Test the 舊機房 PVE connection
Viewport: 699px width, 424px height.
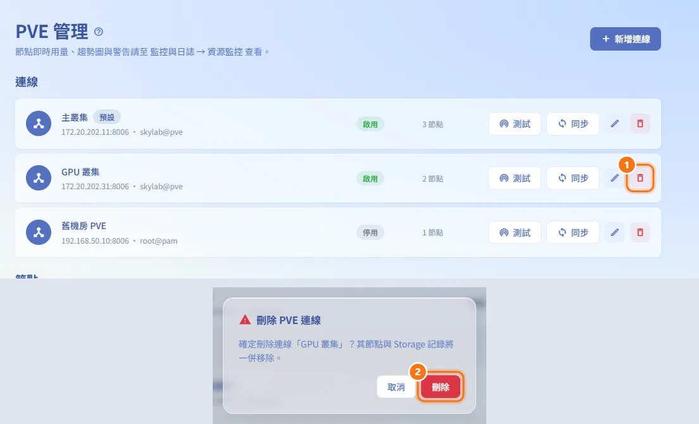click(515, 232)
